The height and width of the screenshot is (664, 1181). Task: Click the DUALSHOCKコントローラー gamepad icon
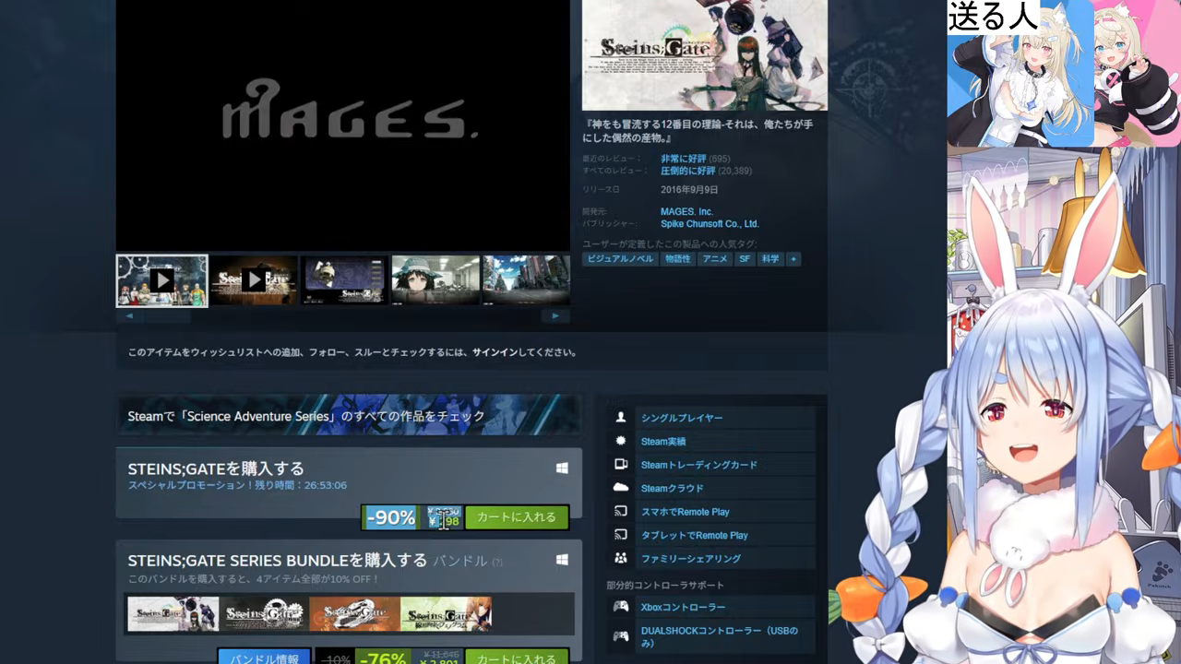point(621,636)
